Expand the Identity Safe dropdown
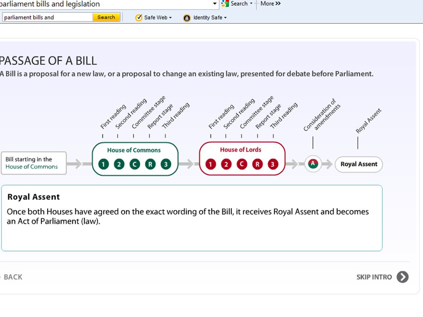The height and width of the screenshot is (317, 423). [225, 18]
